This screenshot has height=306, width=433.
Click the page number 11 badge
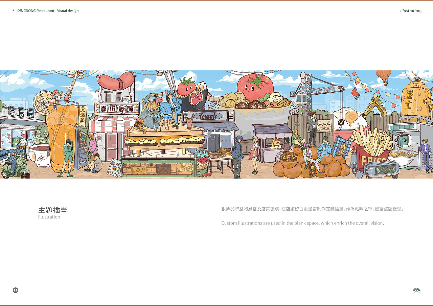(x=15, y=290)
